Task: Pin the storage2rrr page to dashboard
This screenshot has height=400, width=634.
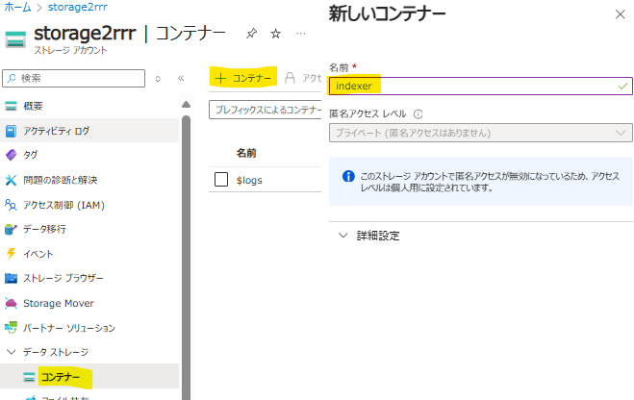Action: pos(251,34)
